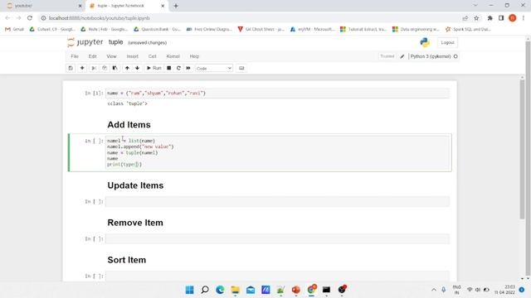Open taskbar Search

(x=205, y=290)
